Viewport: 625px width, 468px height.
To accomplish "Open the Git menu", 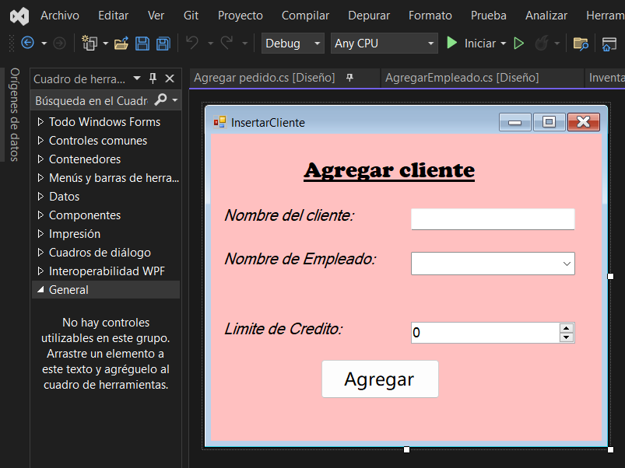I will coord(191,16).
